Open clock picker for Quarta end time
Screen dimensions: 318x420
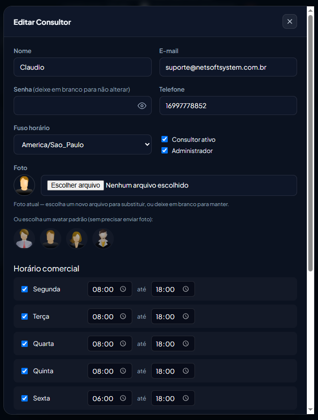tap(186, 344)
